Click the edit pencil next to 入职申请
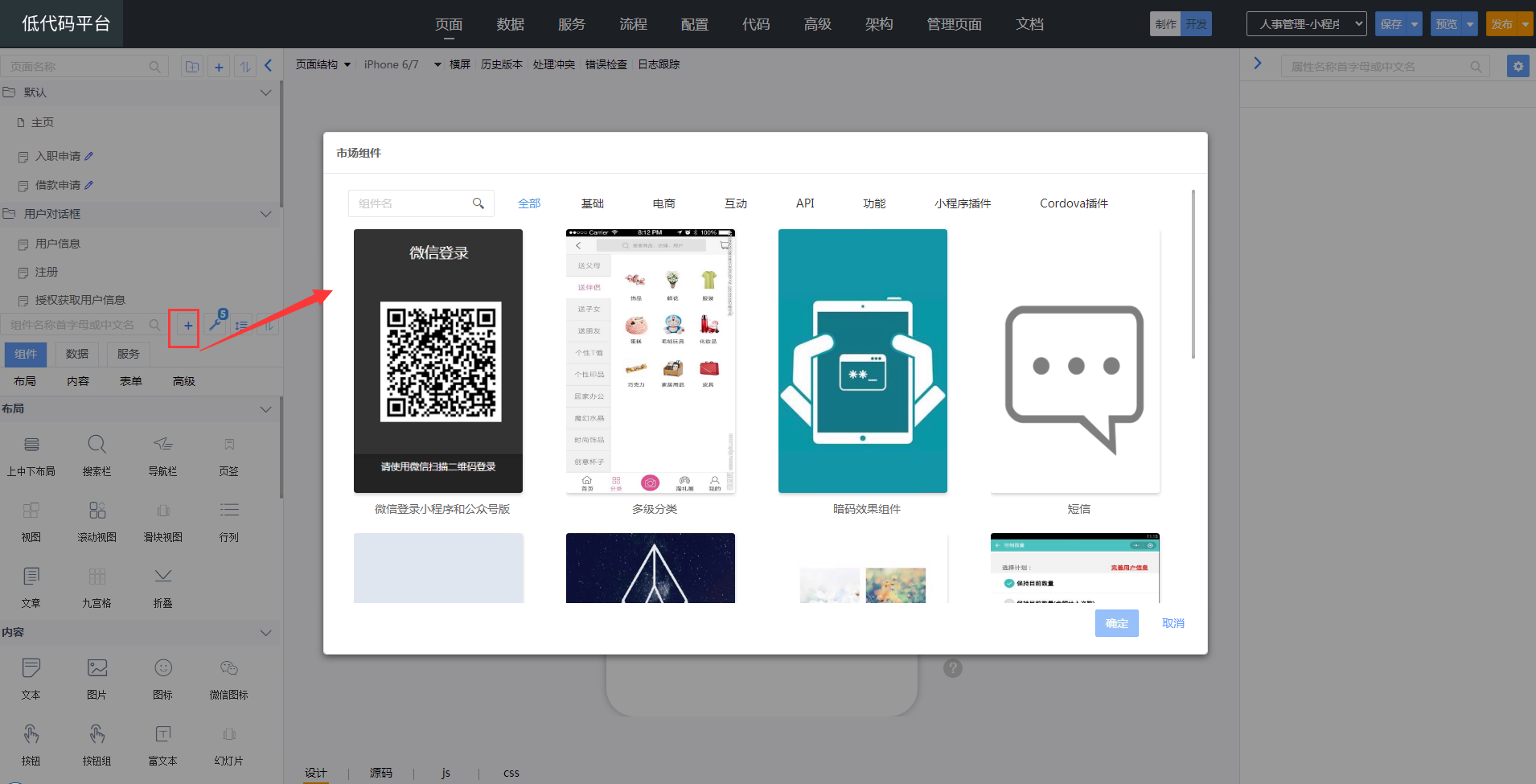 pos(89,156)
